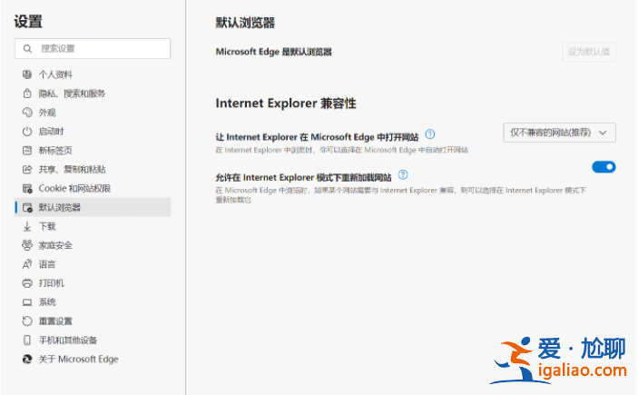Select 手机和其他设备 entry
Screen dimensions: 638x395
click(x=93, y=340)
